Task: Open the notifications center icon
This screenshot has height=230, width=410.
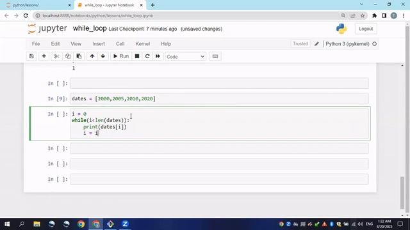Action: click(x=400, y=224)
